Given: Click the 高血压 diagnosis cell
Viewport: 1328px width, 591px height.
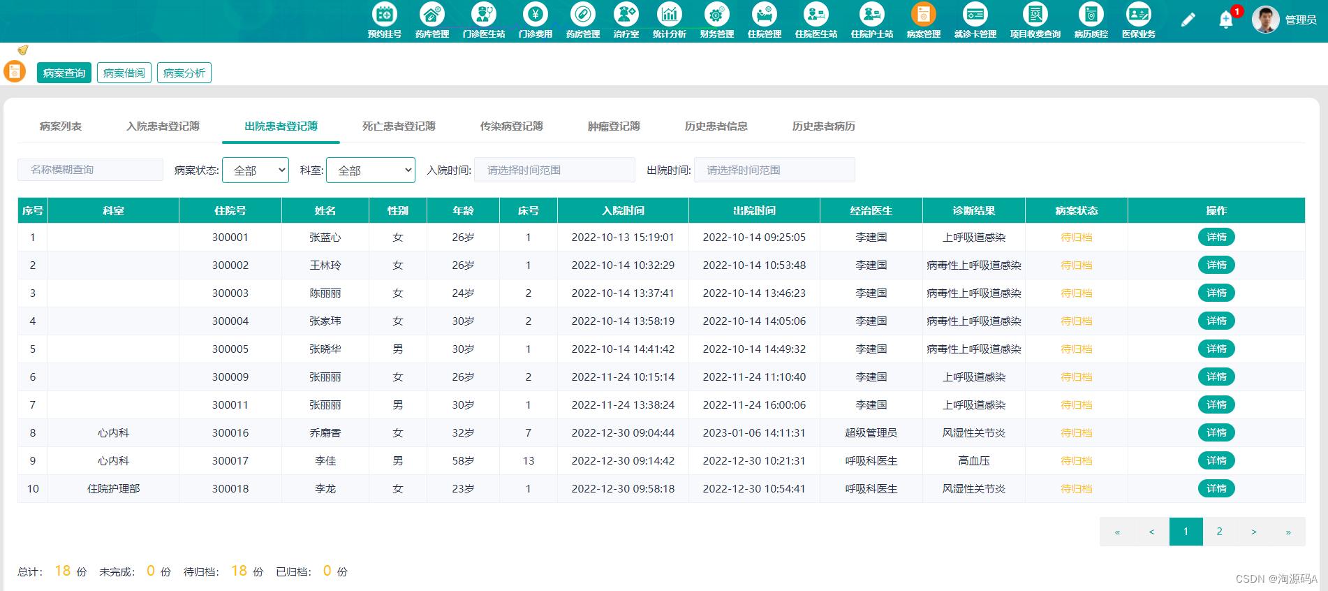Looking at the screenshot, I should click(974, 460).
